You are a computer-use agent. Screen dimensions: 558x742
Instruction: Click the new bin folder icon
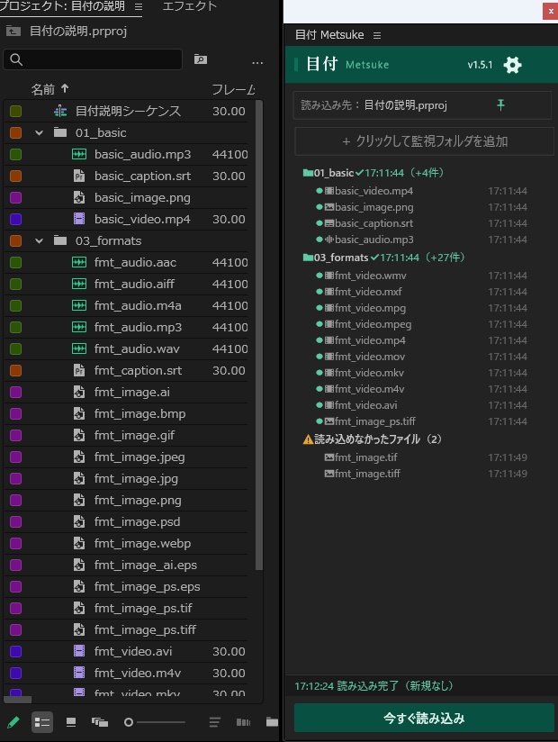[x=272, y=721]
